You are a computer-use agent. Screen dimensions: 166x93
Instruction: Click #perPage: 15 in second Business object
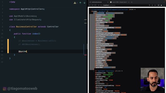(101, 87)
